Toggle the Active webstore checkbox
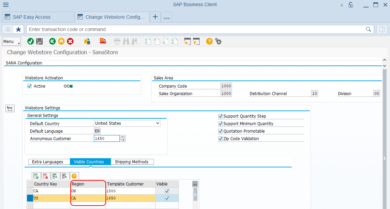390x209 pixels. [x=30, y=86]
